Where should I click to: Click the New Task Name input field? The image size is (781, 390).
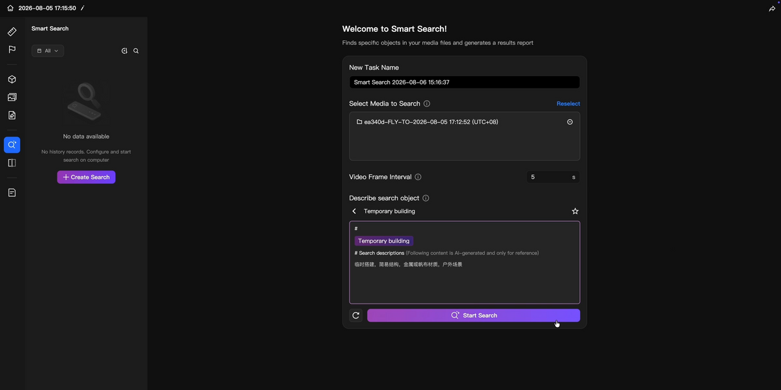pos(464,83)
